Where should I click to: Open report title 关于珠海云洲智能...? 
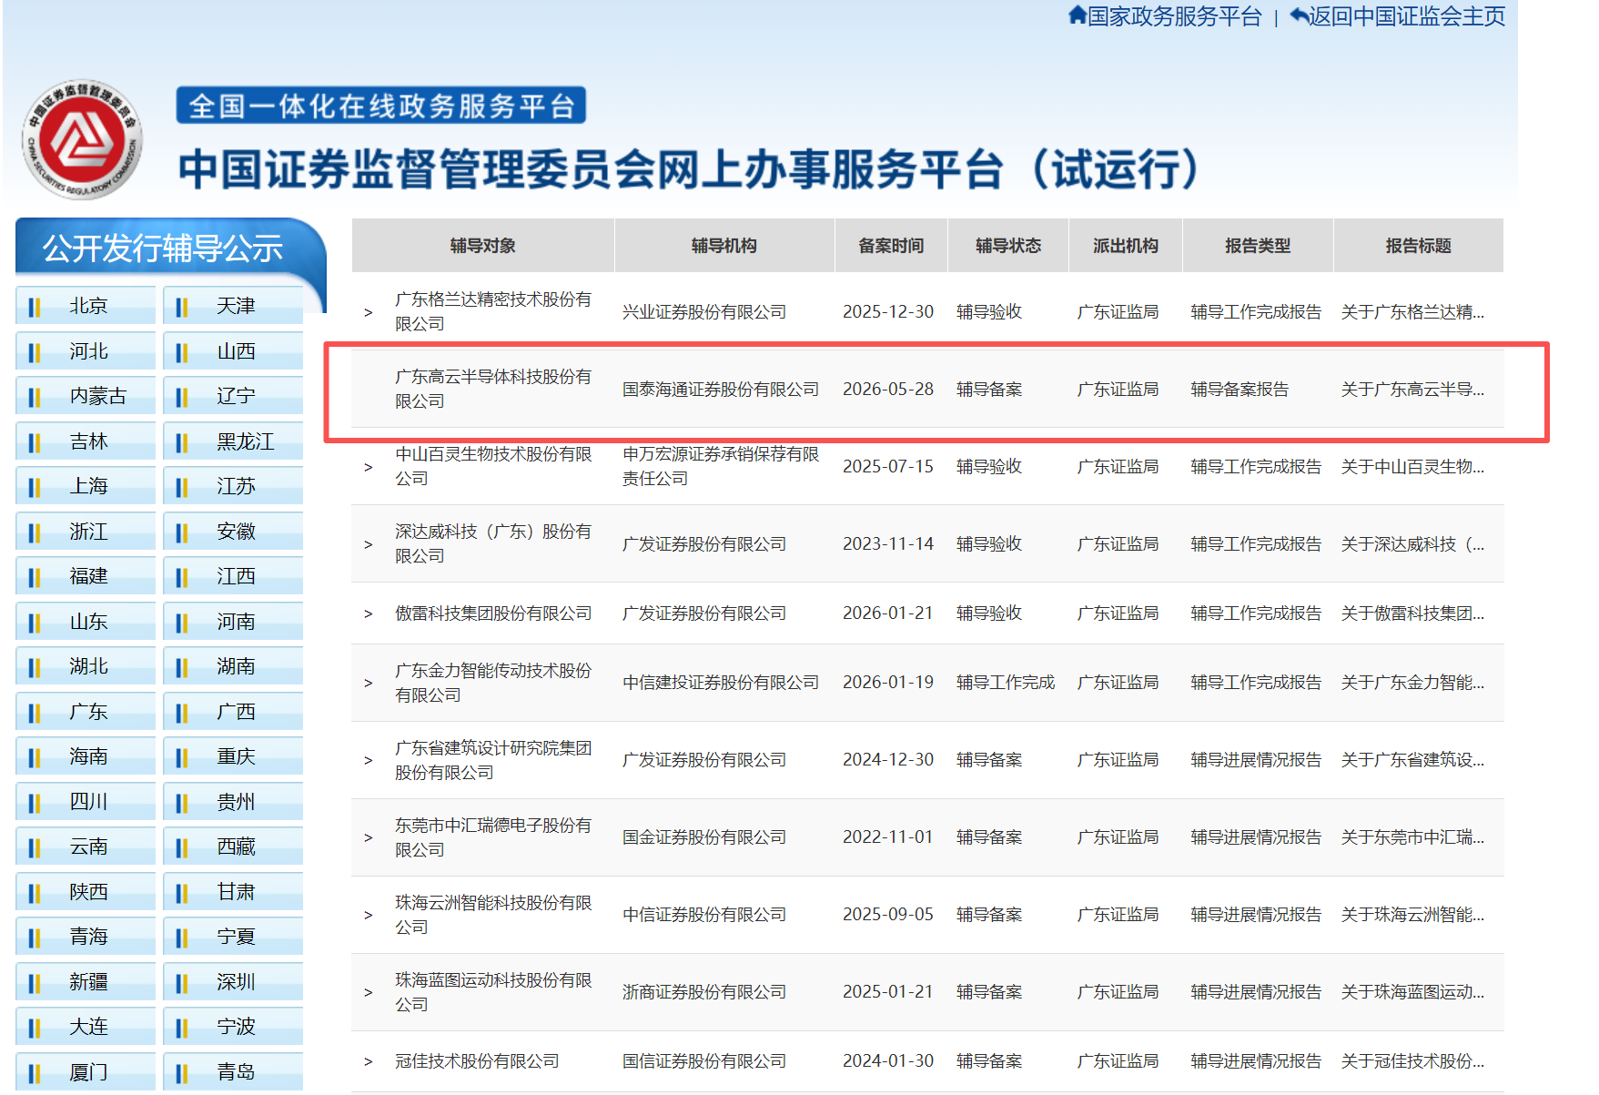tap(1412, 915)
